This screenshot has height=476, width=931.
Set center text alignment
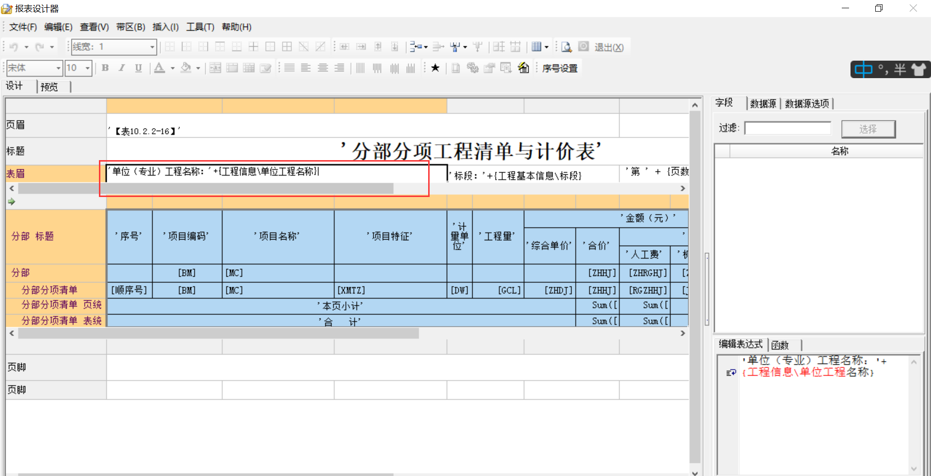[323, 68]
